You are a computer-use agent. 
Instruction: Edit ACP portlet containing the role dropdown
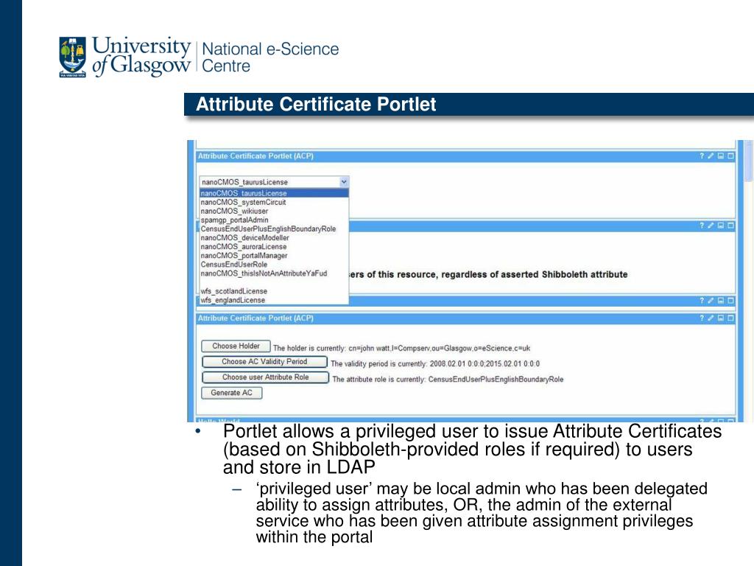711,156
